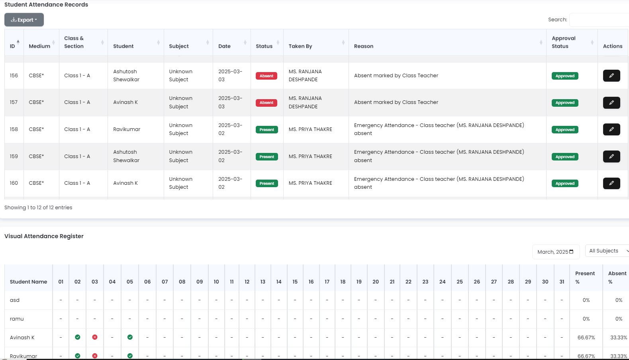The height and width of the screenshot is (360, 629).
Task: Click the Approved badge on record 158
Action: 564,130
